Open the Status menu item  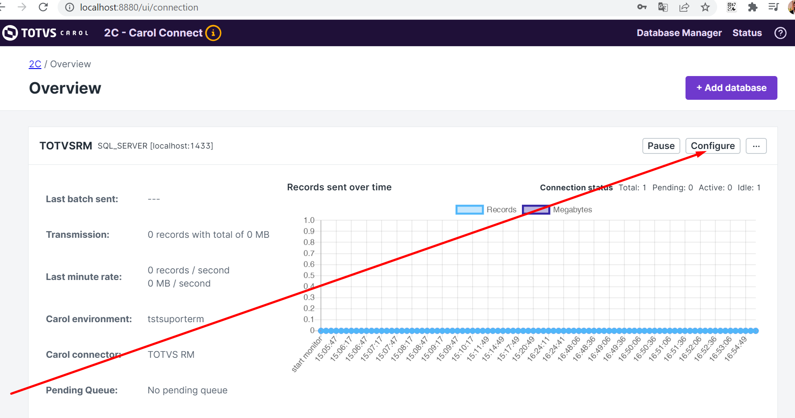tap(747, 33)
